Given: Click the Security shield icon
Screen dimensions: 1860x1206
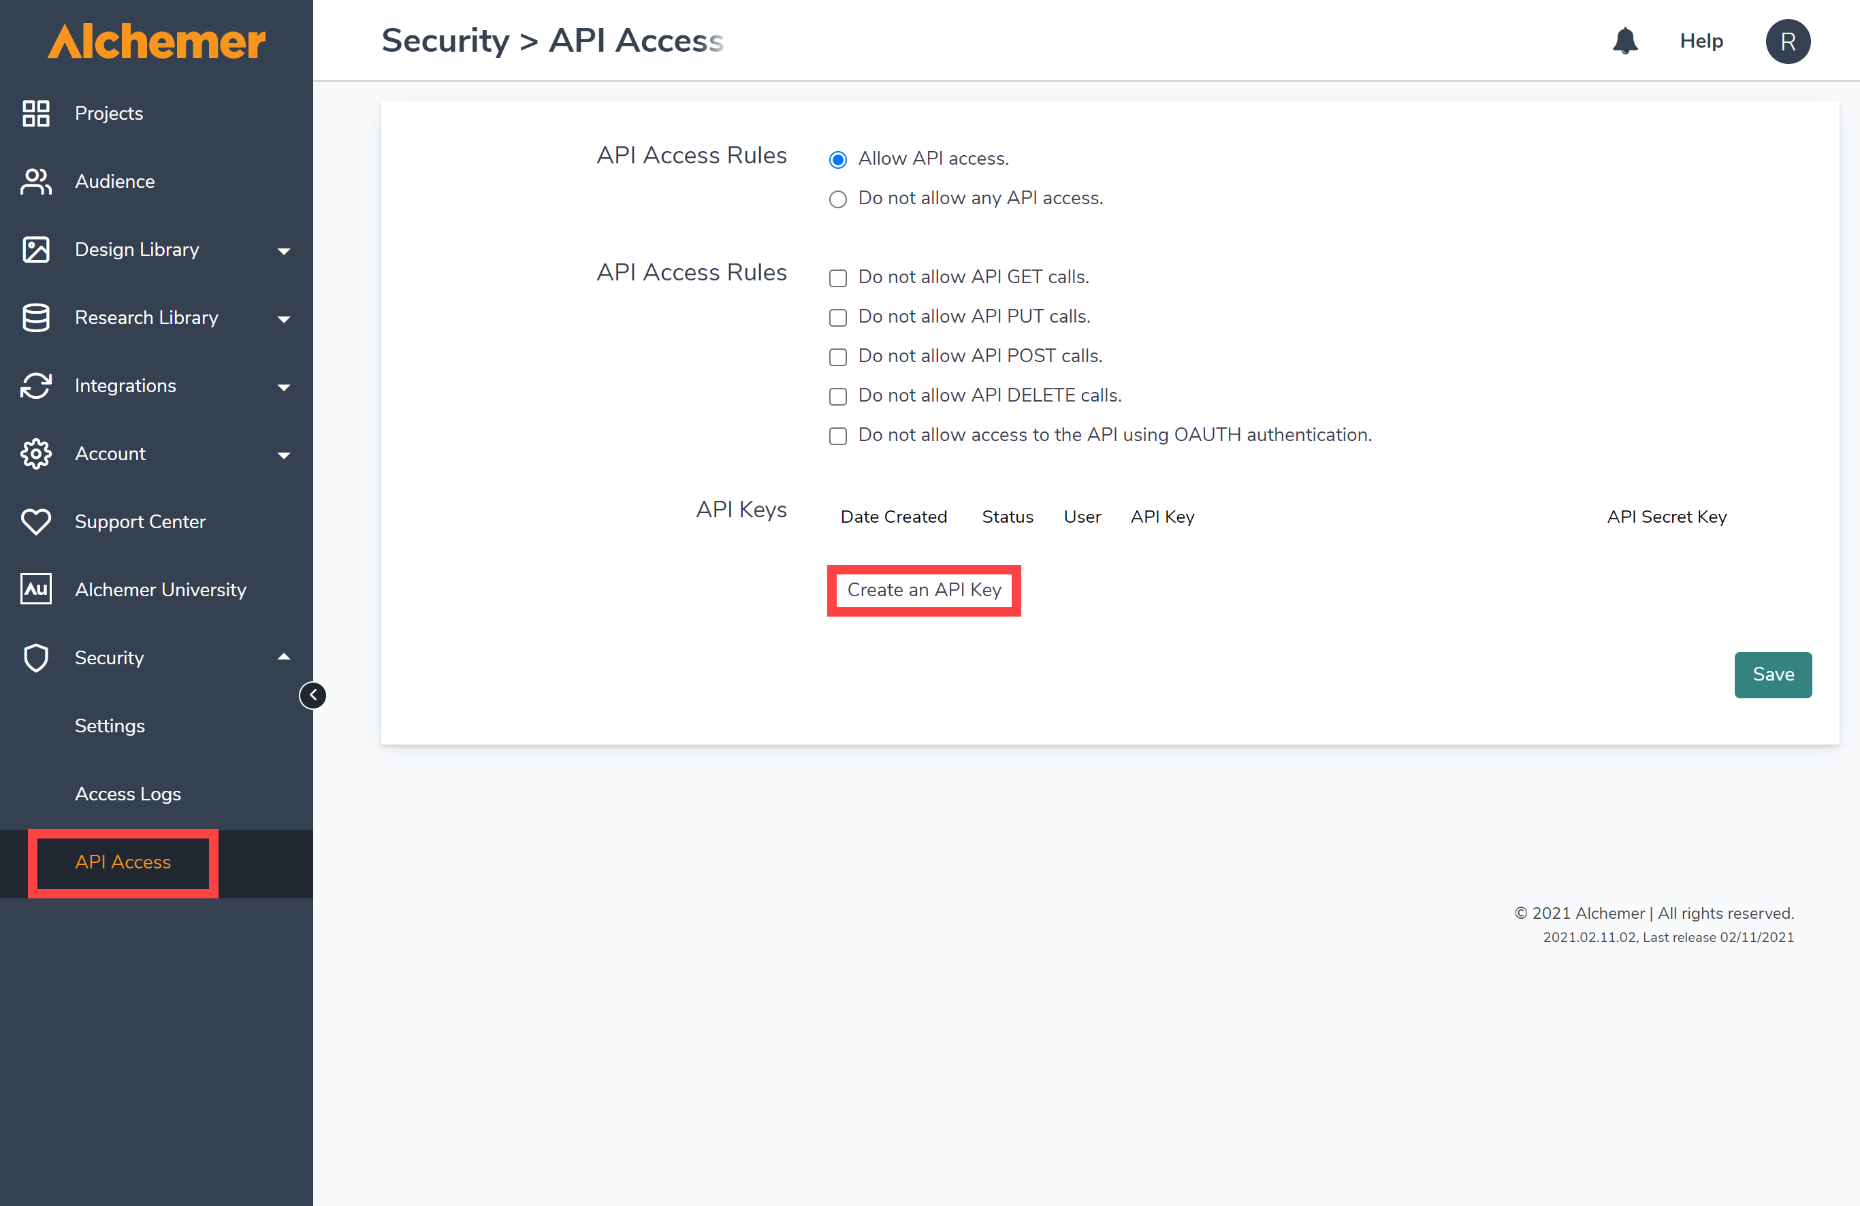Looking at the screenshot, I should pyautogui.click(x=36, y=657).
